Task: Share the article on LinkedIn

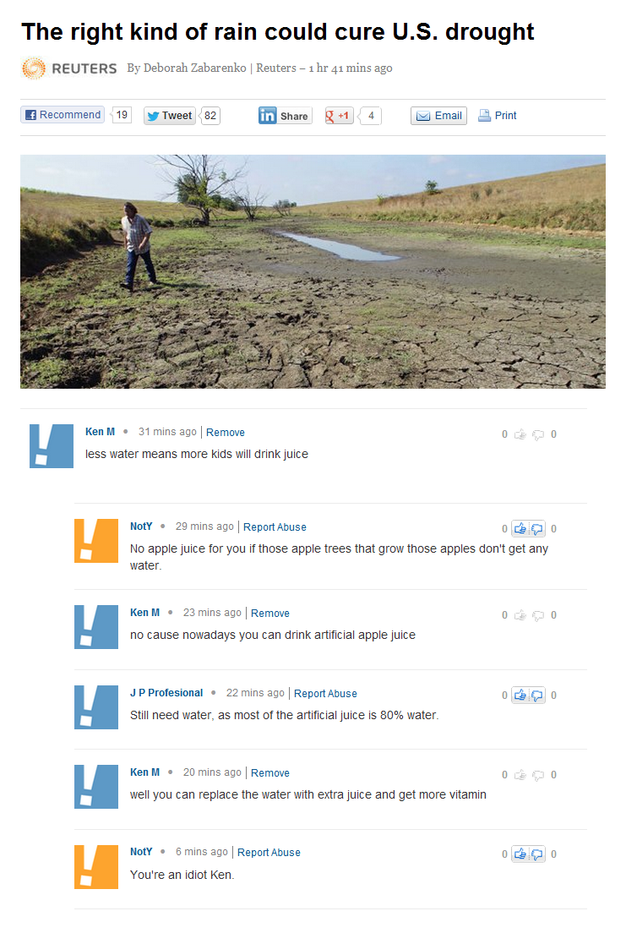Action: [x=285, y=116]
